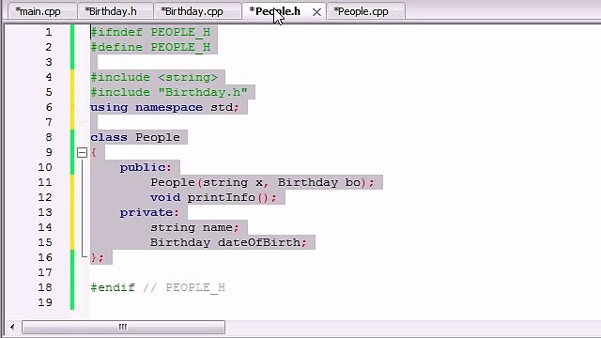Click 'using namespace std;' line
Viewport: 601px width, 338px height.
pyautogui.click(x=165, y=107)
